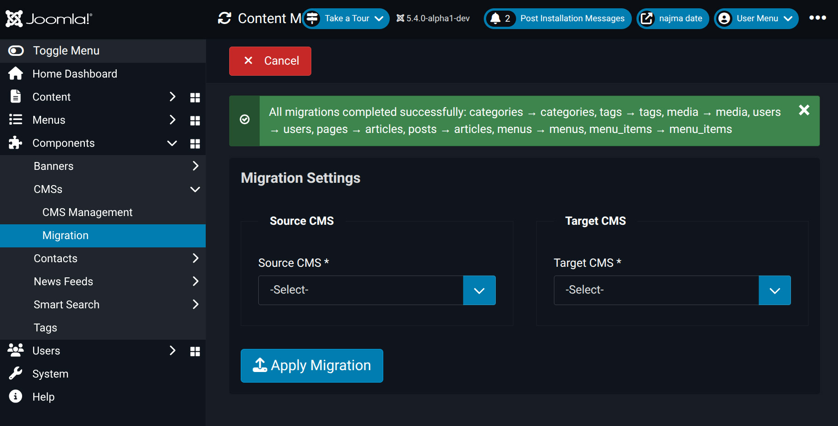Open Menus dashboard grid icon
The height and width of the screenshot is (426, 838).
(x=195, y=120)
